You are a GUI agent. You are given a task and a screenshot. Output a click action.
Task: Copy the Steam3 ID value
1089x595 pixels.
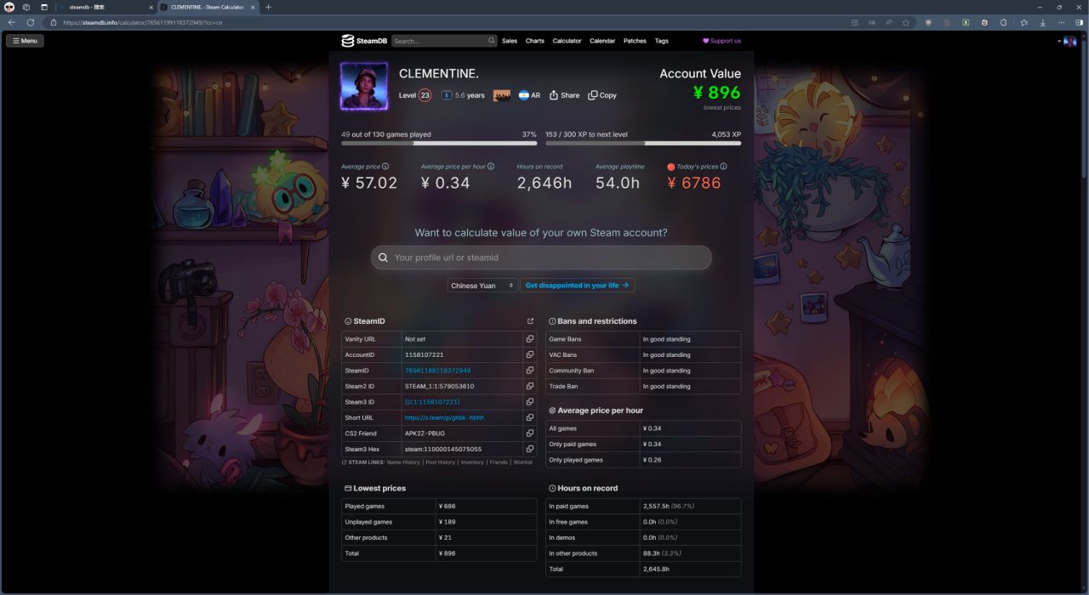[529, 402]
